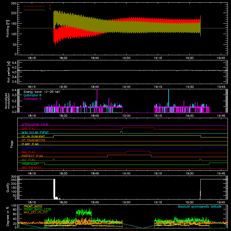Click the green 'FRONT_RATIO_1225' legend entry
Screen dimensions: 231x231
click(x=37, y=209)
